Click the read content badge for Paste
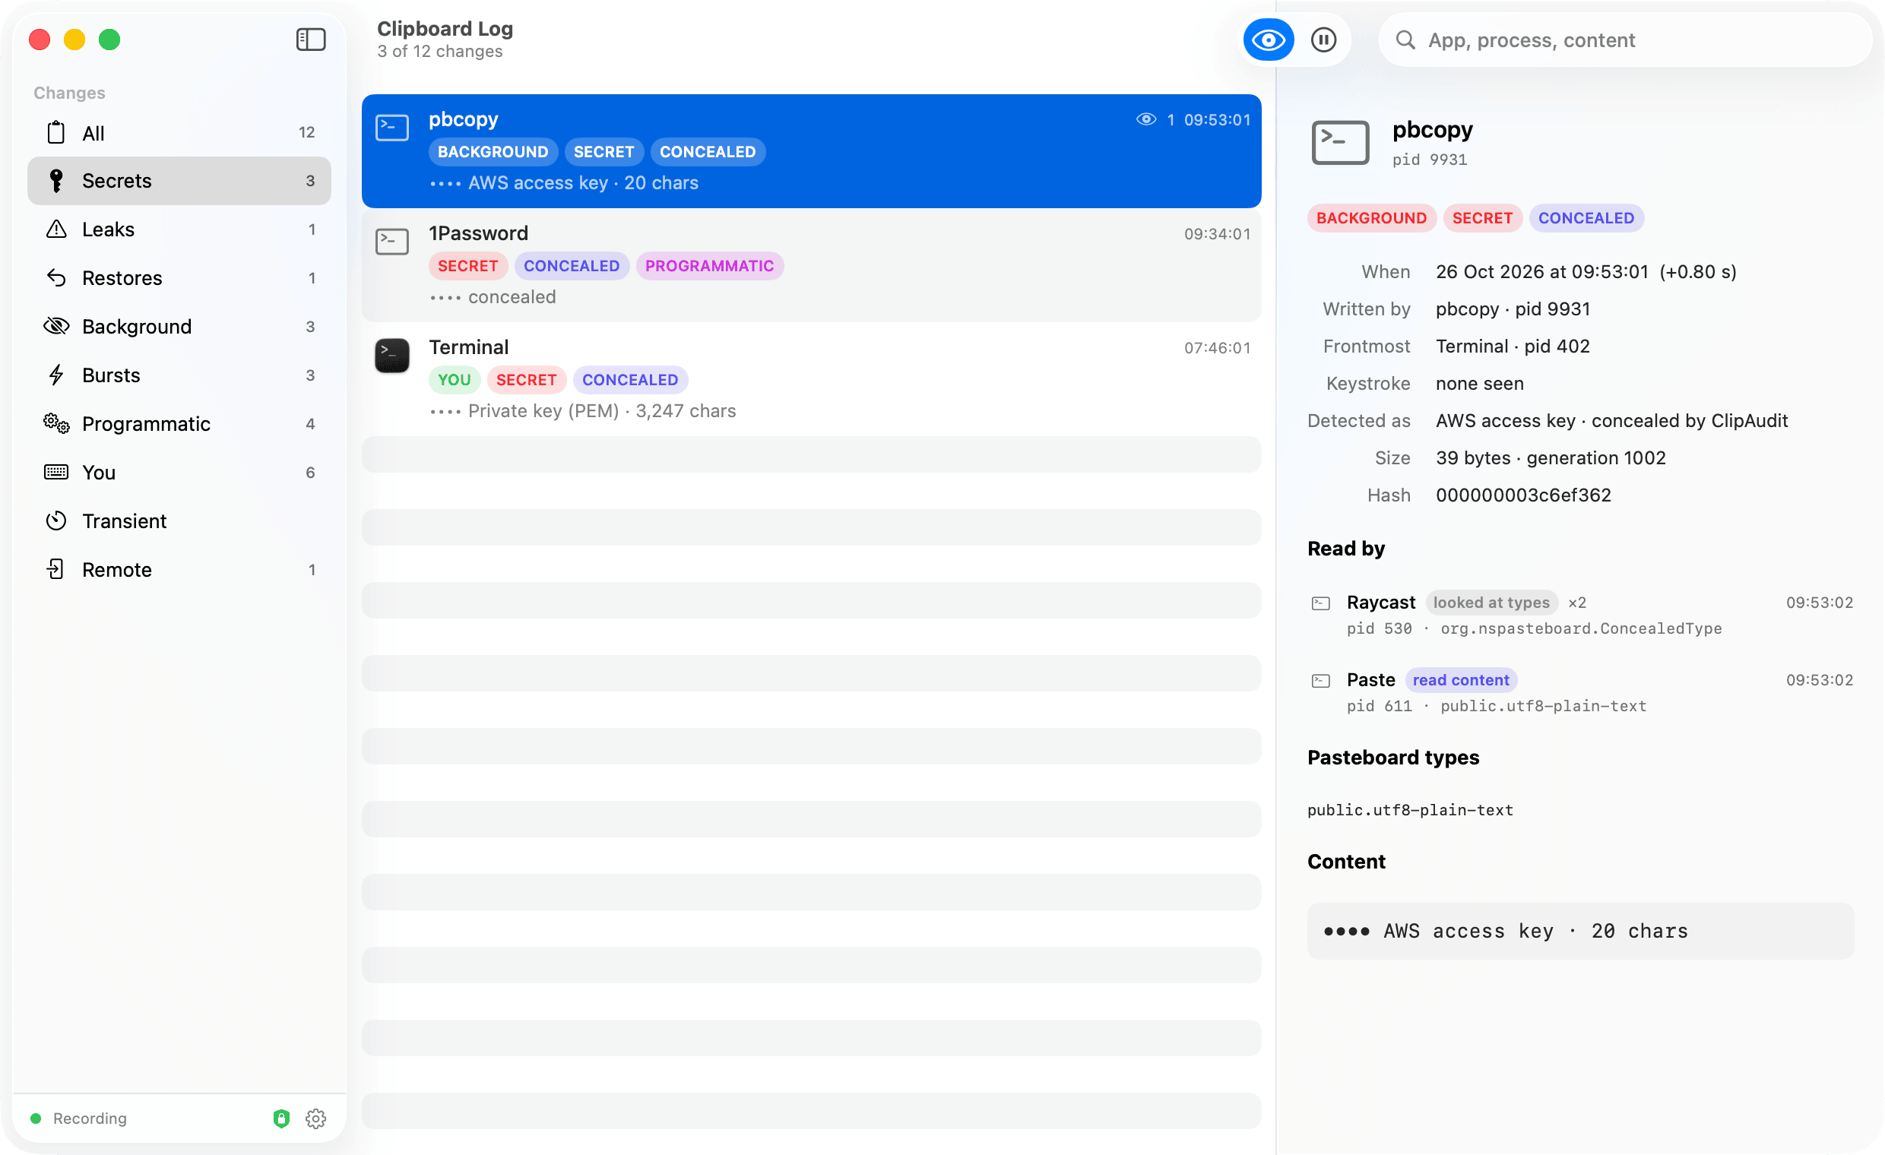This screenshot has width=1885, height=1155. point(1460,680)
